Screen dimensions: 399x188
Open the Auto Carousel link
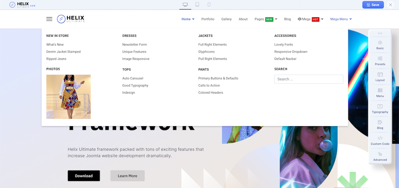coord(132,78)
